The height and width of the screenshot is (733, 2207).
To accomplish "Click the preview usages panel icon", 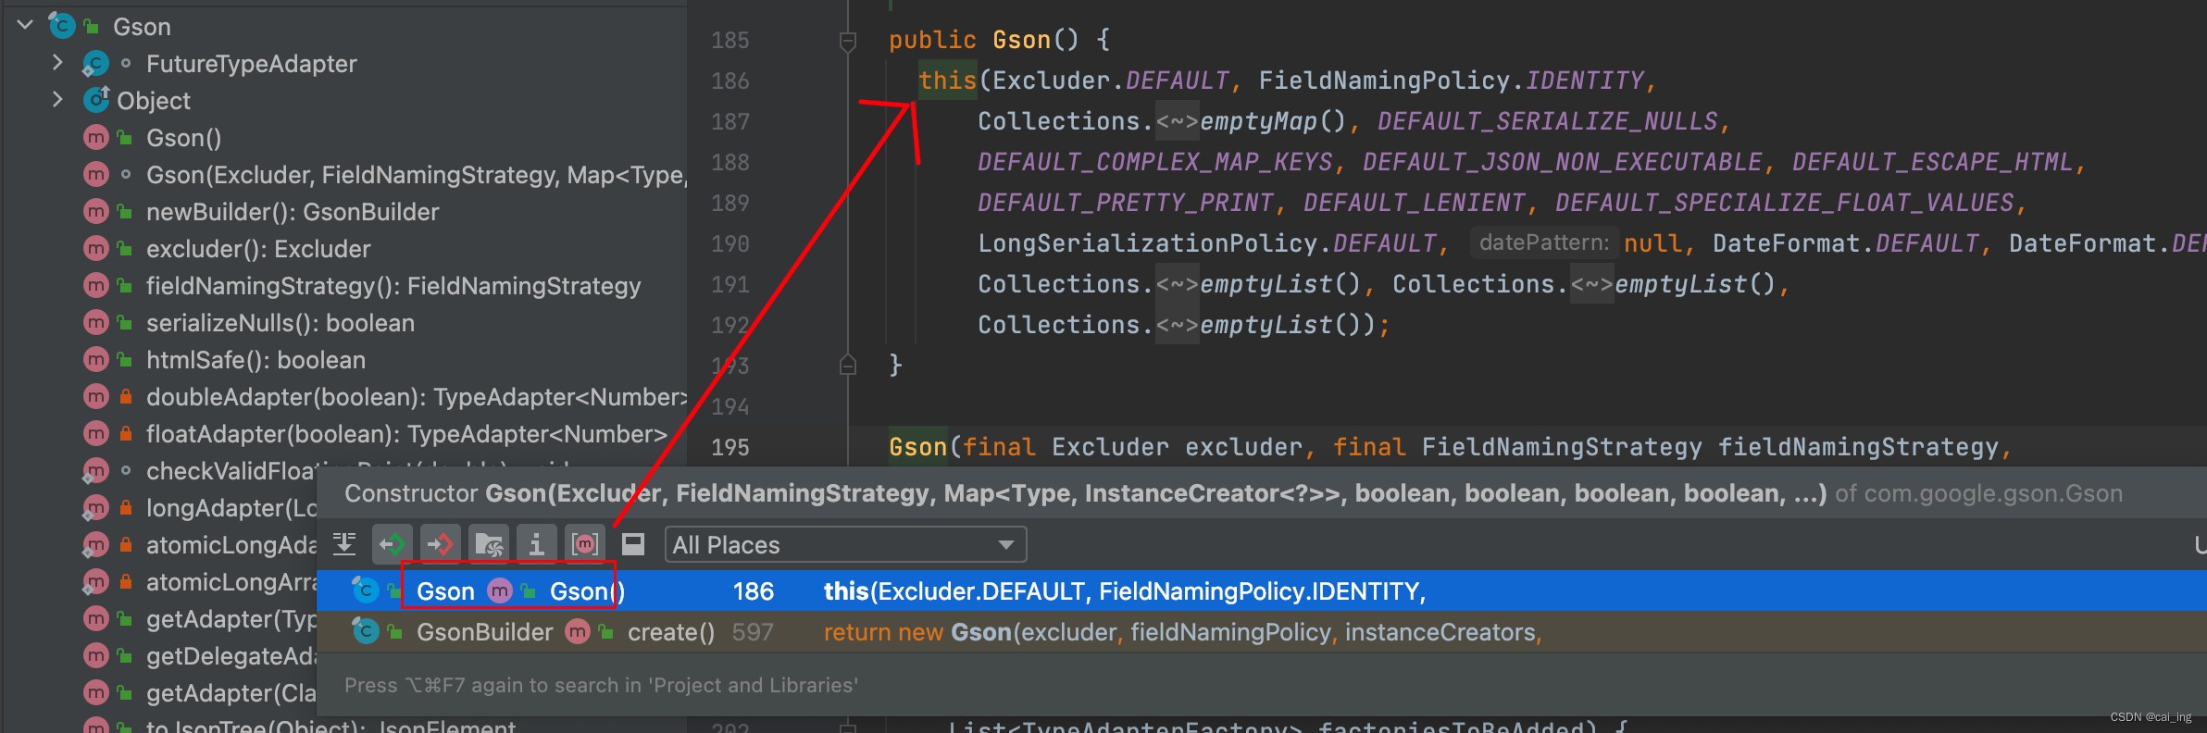I will (x=633, y=544).
